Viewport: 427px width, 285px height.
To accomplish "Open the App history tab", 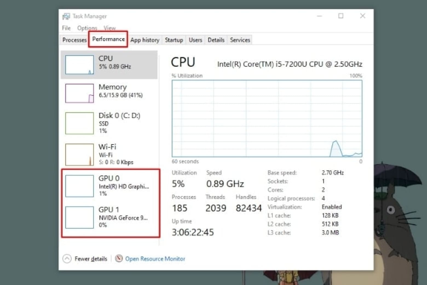I will click(x=145, y=40).
